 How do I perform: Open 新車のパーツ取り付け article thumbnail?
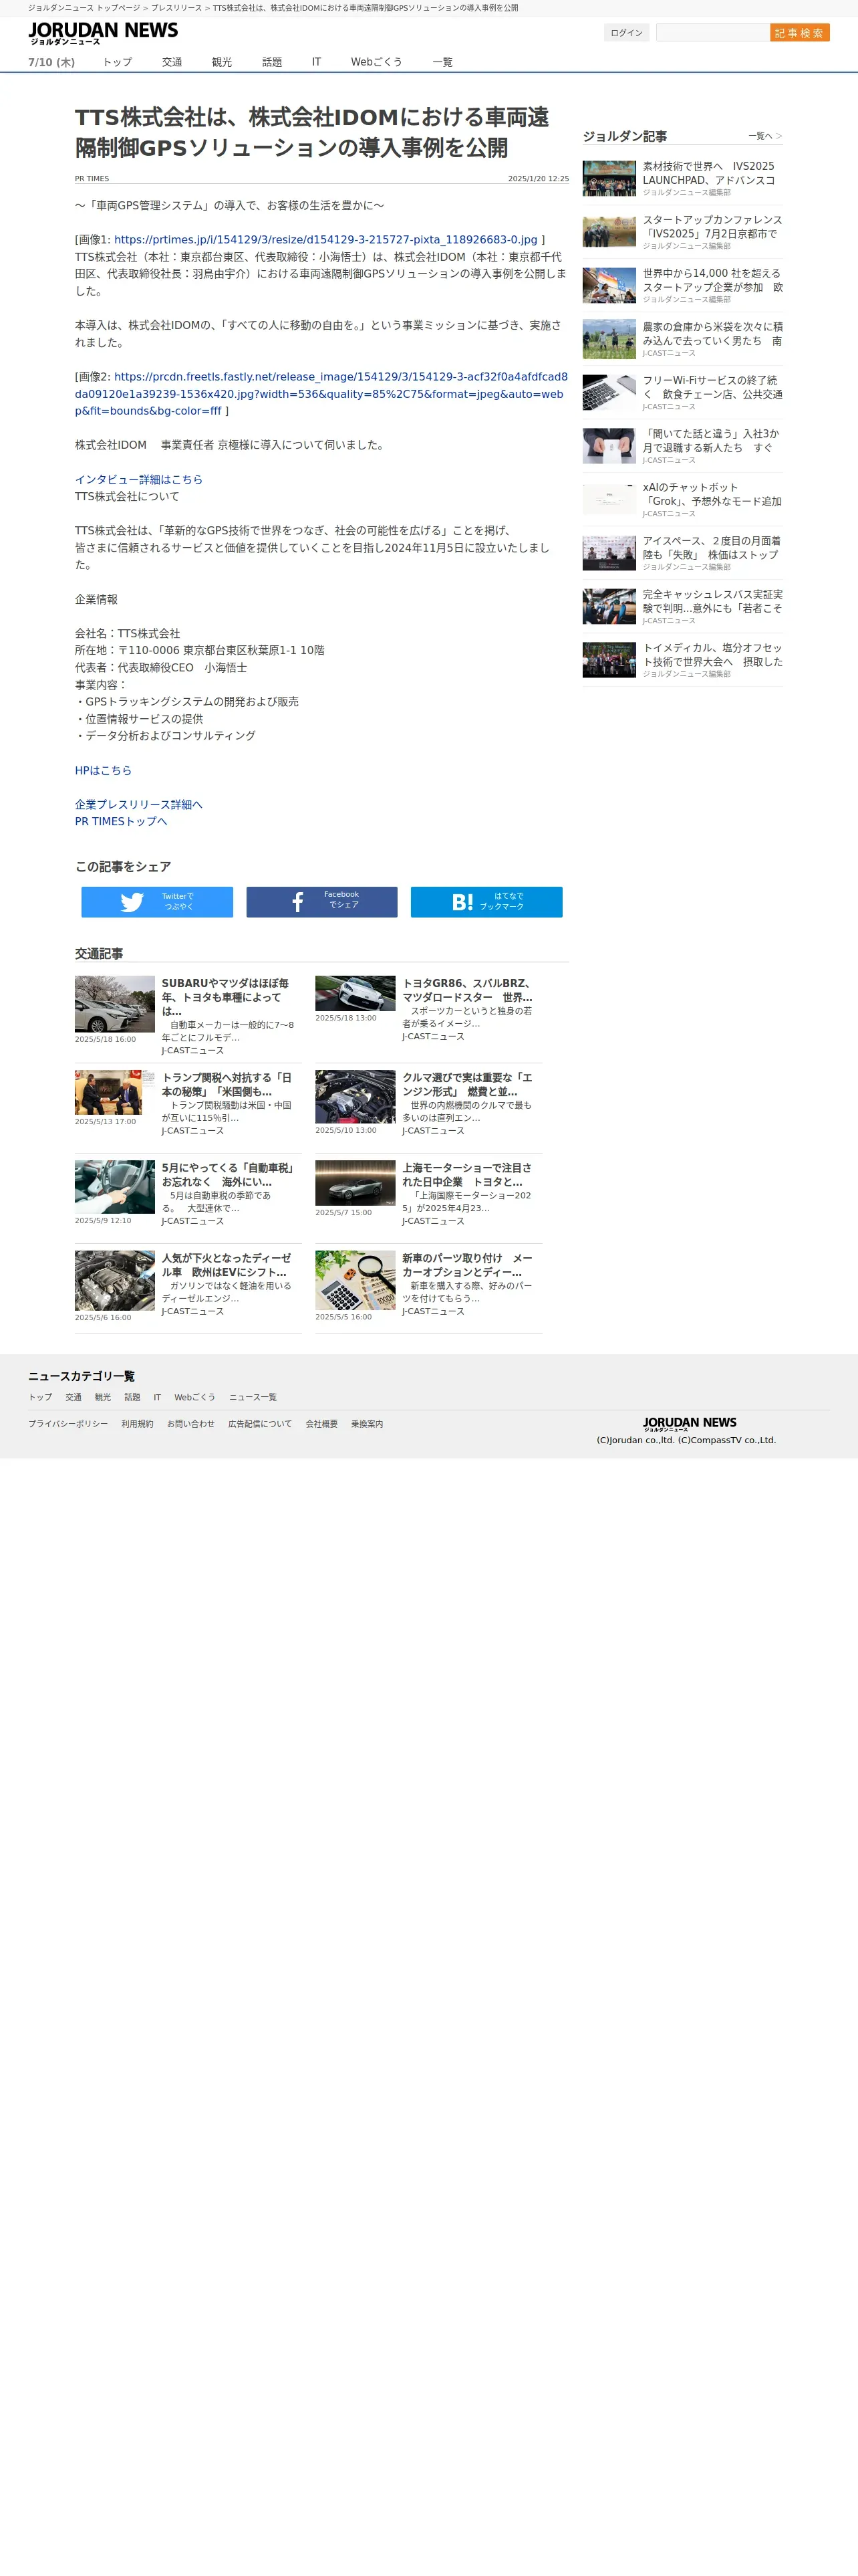click(x=355, y=1280)
